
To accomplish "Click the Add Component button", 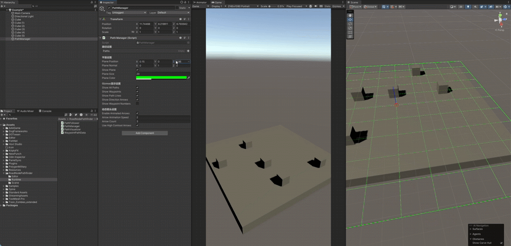I will [145, 133].
